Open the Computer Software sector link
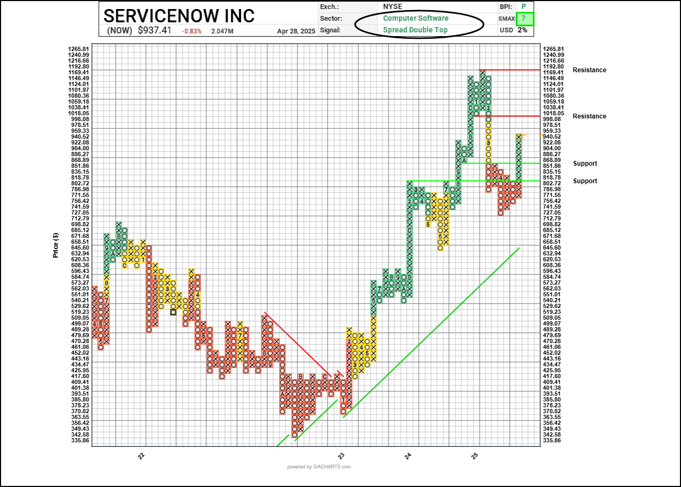The width and height of the screenshot is (681, 487). 415,18
